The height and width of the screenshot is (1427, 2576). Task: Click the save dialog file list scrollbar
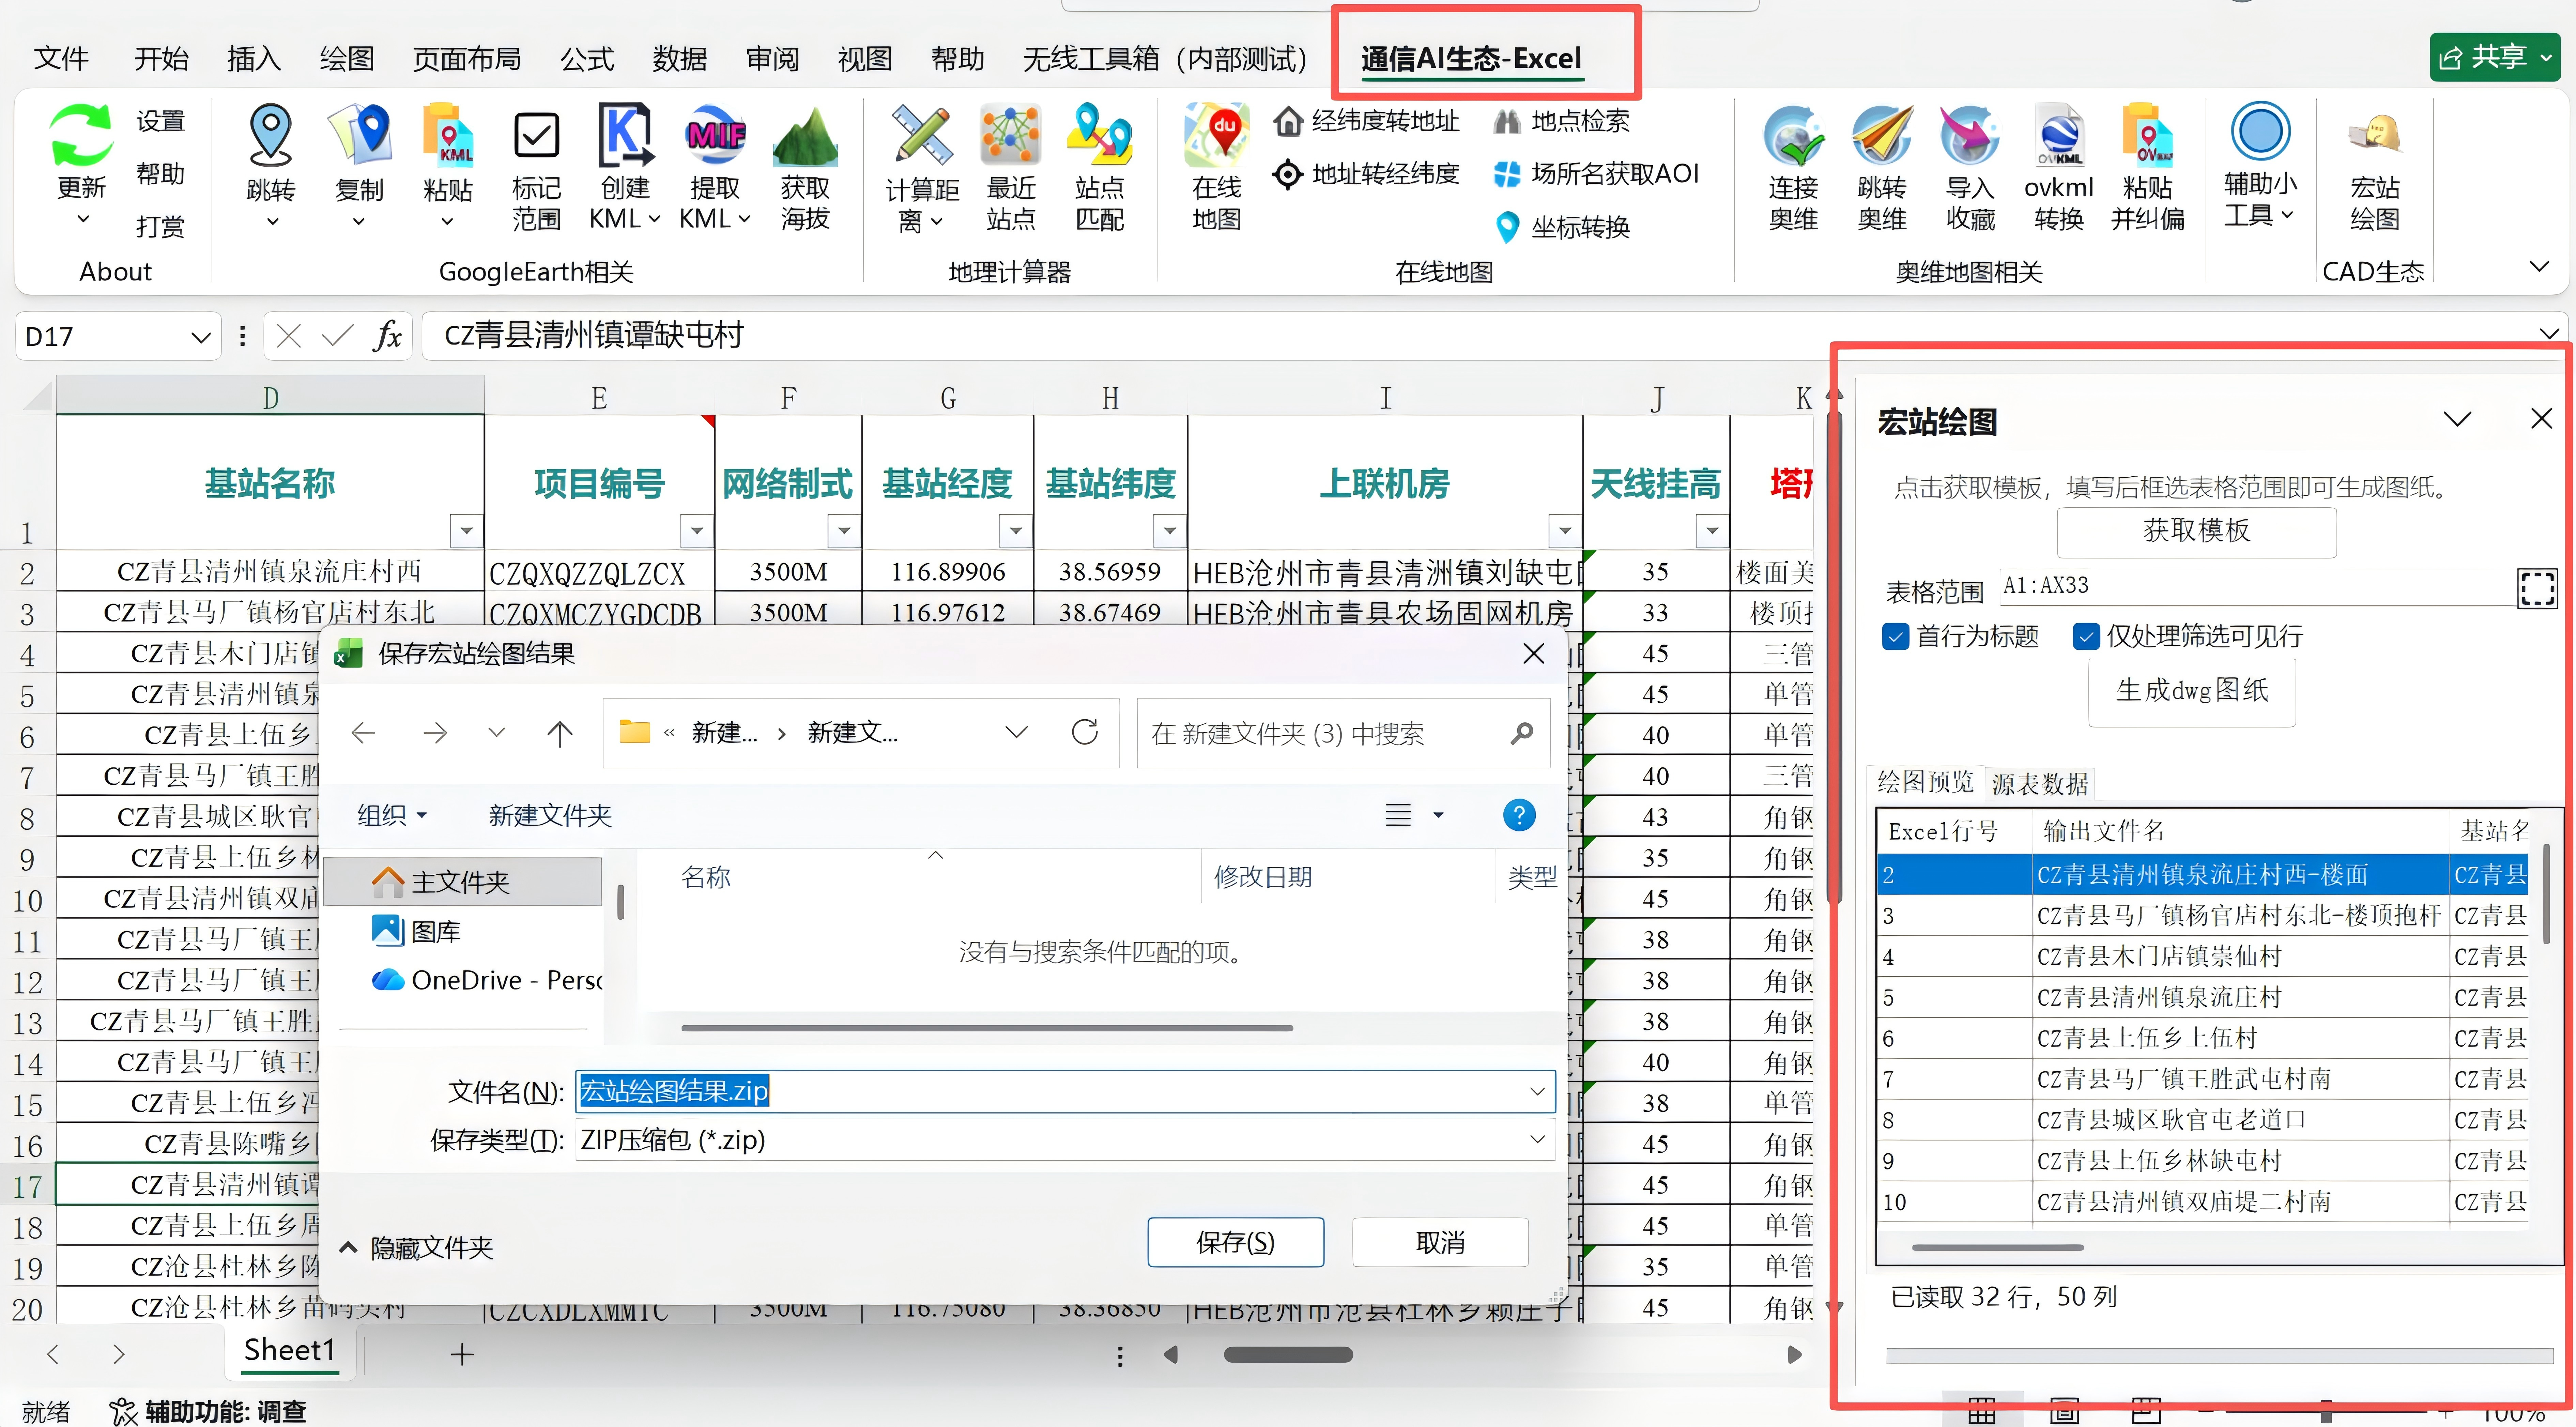tap(987, 1028)
